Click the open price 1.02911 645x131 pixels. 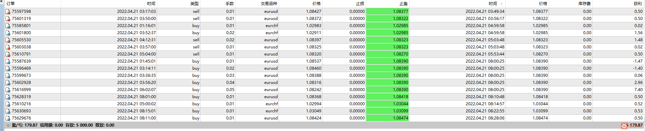(x=313, y=33)
